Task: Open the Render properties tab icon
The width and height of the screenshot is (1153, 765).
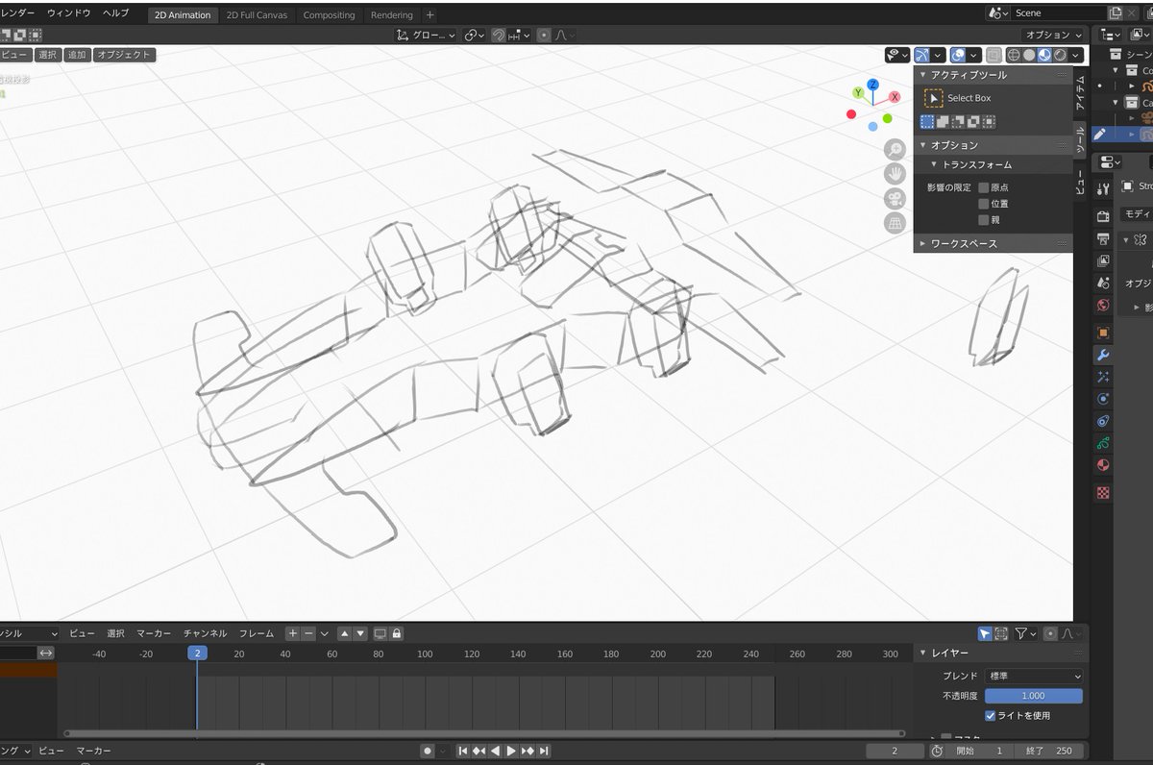Action: click(1103, 215)
